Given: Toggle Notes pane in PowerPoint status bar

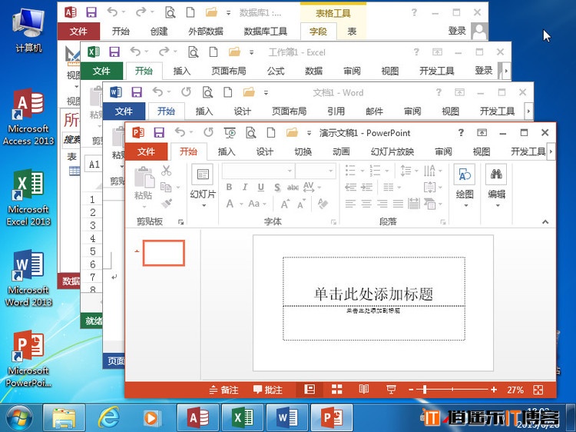Looking at the screenshot, I should (x=223, y=390).
